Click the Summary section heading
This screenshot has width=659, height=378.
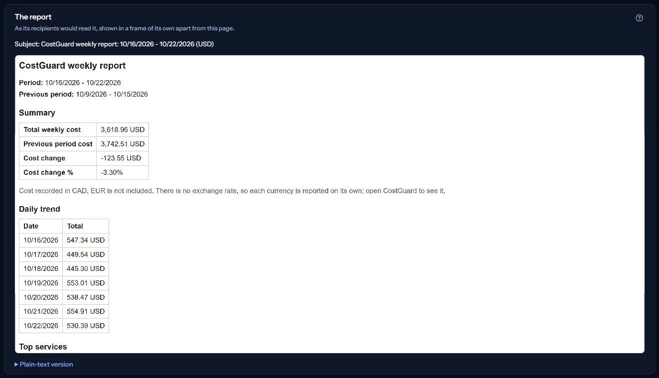(x=37, y=113)
